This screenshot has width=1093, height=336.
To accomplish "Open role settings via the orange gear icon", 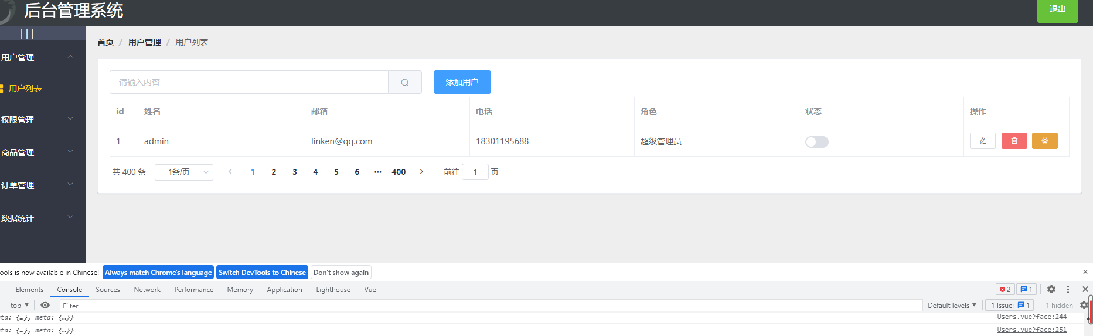I will 1045,141.
